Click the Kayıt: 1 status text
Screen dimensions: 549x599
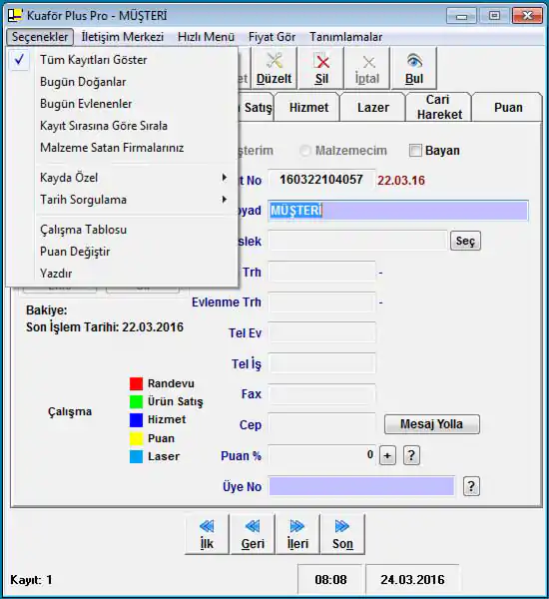31,580
